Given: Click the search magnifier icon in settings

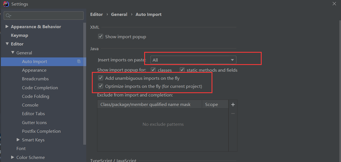Looking at the screenshot, I should (8, 16).
